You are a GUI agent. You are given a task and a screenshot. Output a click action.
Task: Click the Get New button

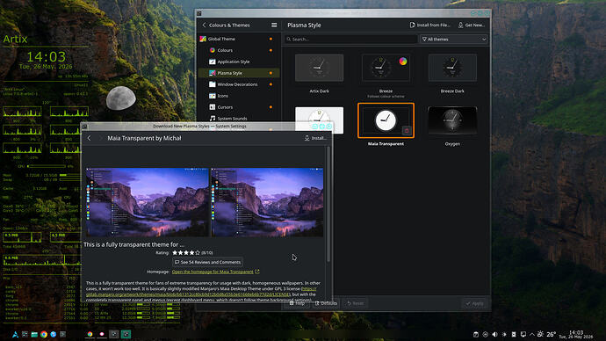tap(471, 25)
